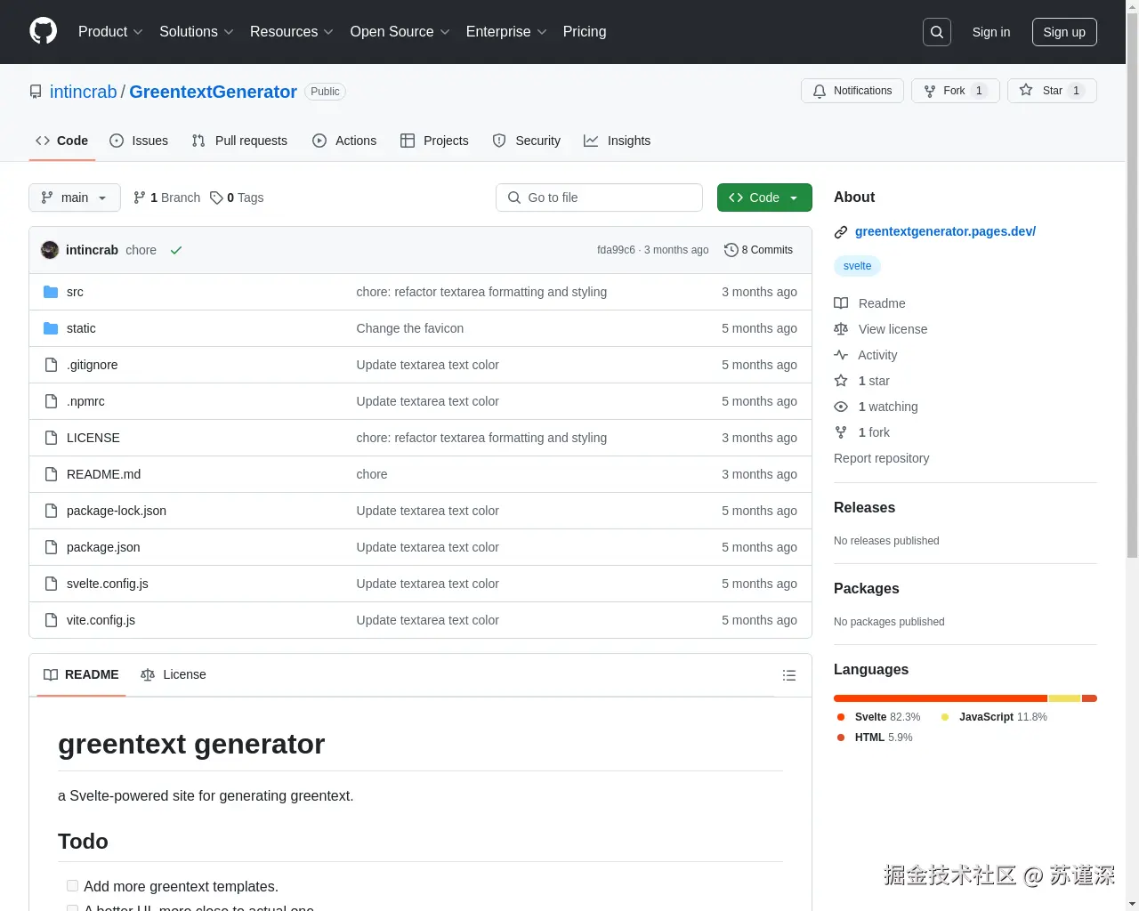Click the Sign up button

coord(1064,32)
